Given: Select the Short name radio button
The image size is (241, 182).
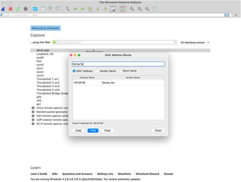Looking at the screenshot, I should point(120,71).
